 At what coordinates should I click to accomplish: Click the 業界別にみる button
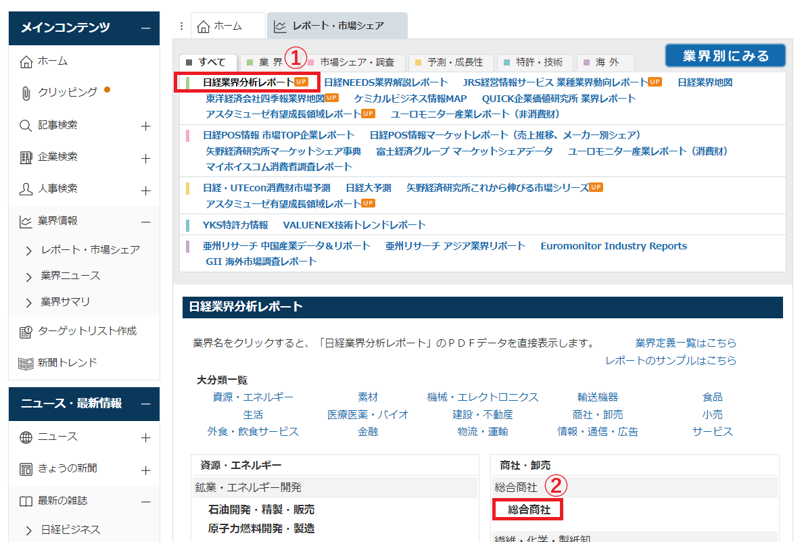coord(725,56)
